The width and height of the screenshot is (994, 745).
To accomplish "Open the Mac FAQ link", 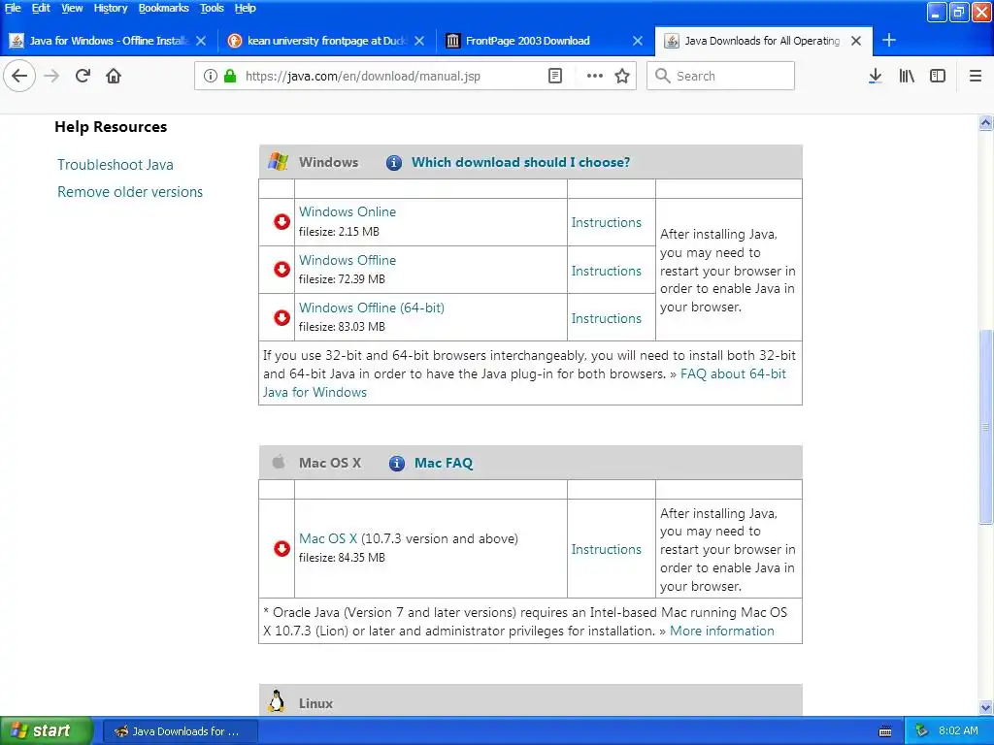I will (x=443, y=463).
